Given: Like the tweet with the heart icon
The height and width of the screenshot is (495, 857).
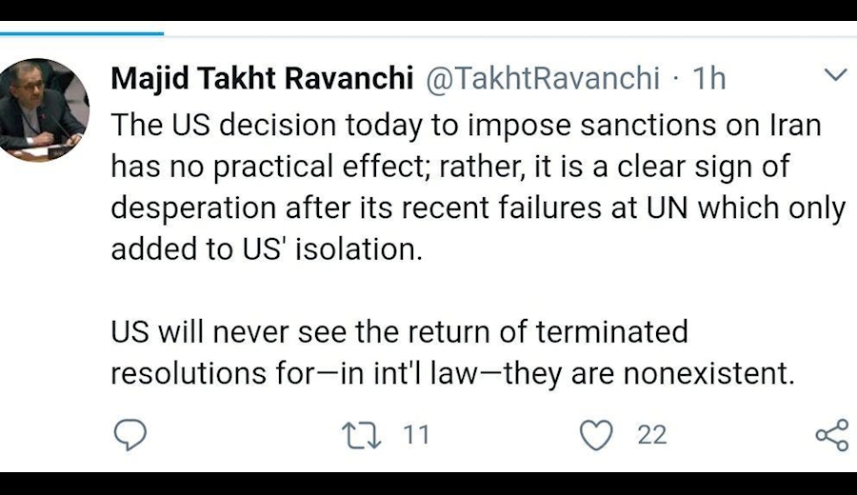Looking at the screenshot, I should pyautogui.click(x=596, y=436).
